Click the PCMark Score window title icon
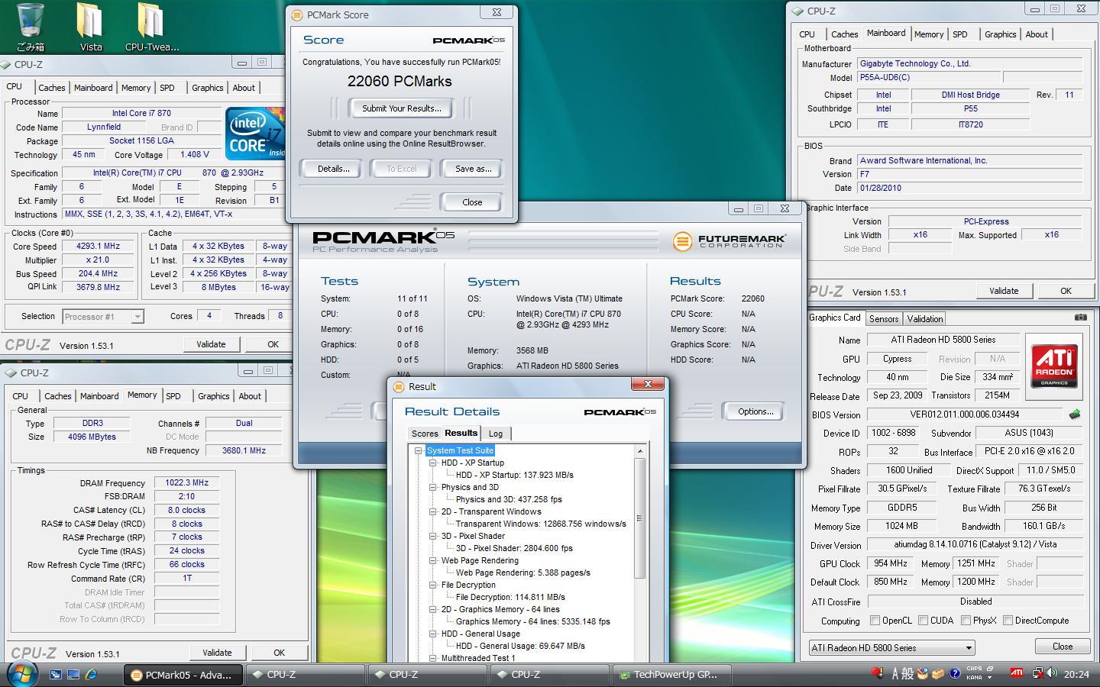 (x=297, y=15)
